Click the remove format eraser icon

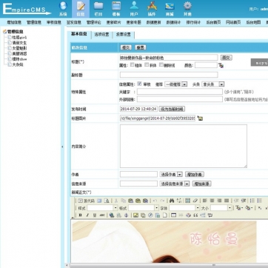tap(195, 201)
